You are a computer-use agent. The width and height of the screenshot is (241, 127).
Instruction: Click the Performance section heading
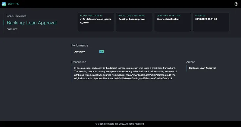(x=80, y=46)
